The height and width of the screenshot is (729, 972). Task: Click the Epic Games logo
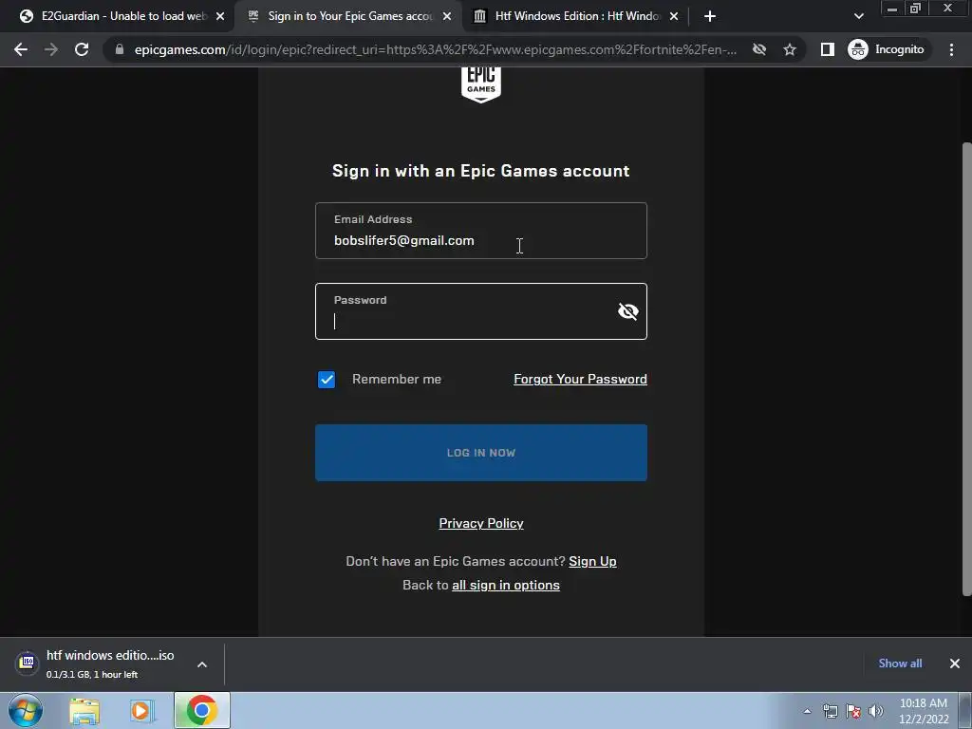(x=481, y=84)
